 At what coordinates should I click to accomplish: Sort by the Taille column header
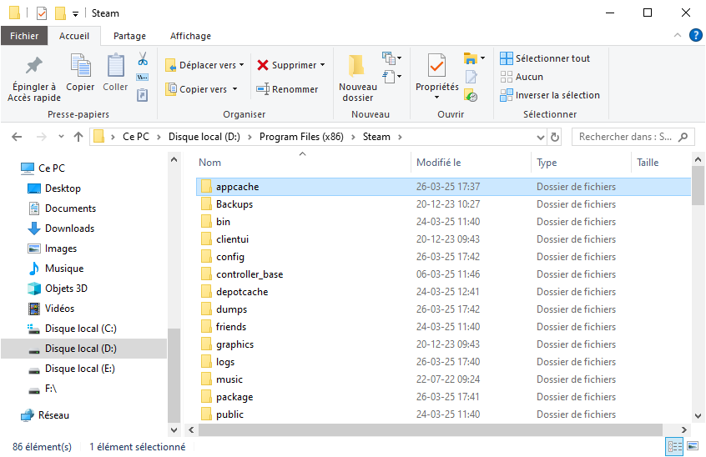pyautogui.click(x=661, y=163)
